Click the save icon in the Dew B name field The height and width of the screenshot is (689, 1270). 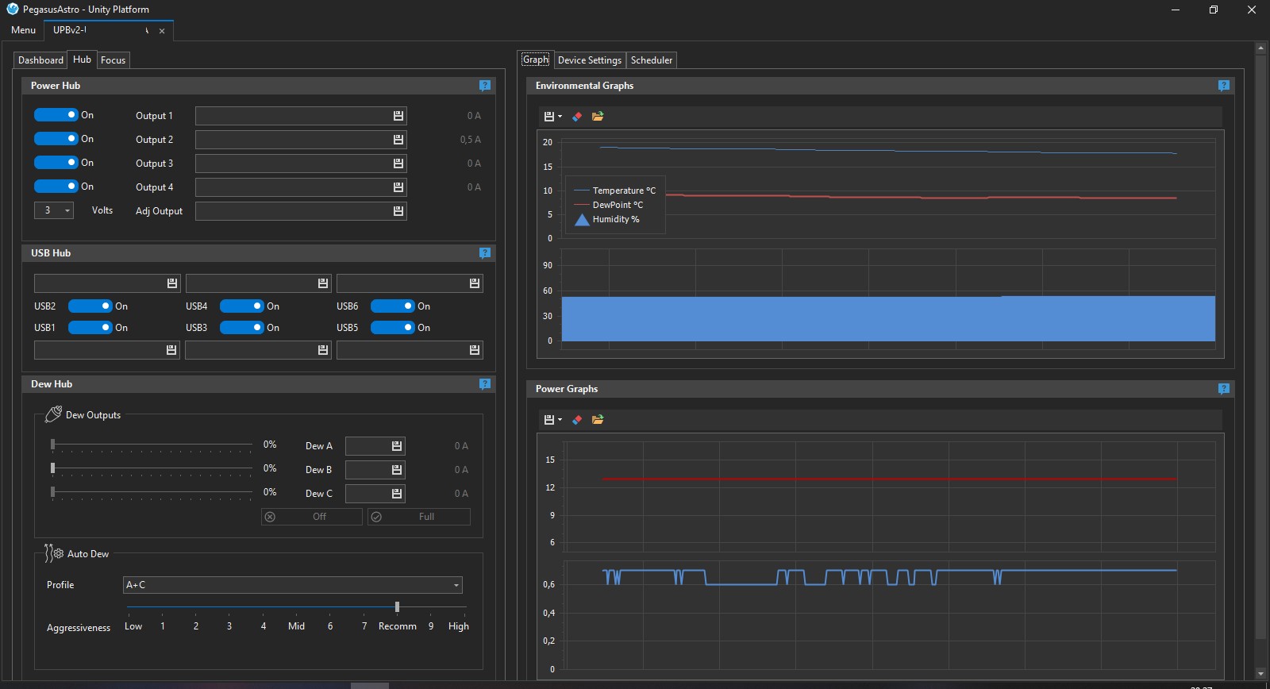pyautogui.click(x=397, y=470)
